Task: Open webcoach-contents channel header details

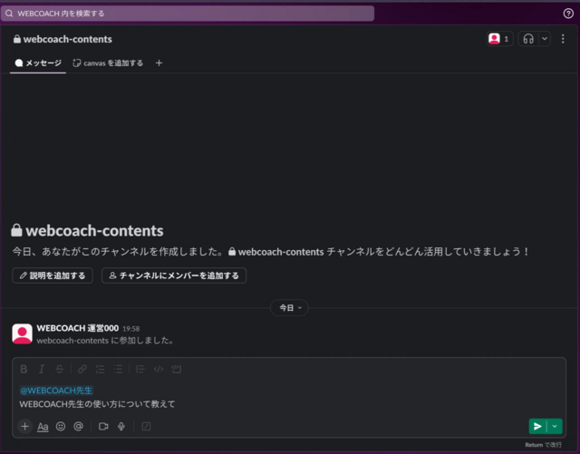Action: 63,39
